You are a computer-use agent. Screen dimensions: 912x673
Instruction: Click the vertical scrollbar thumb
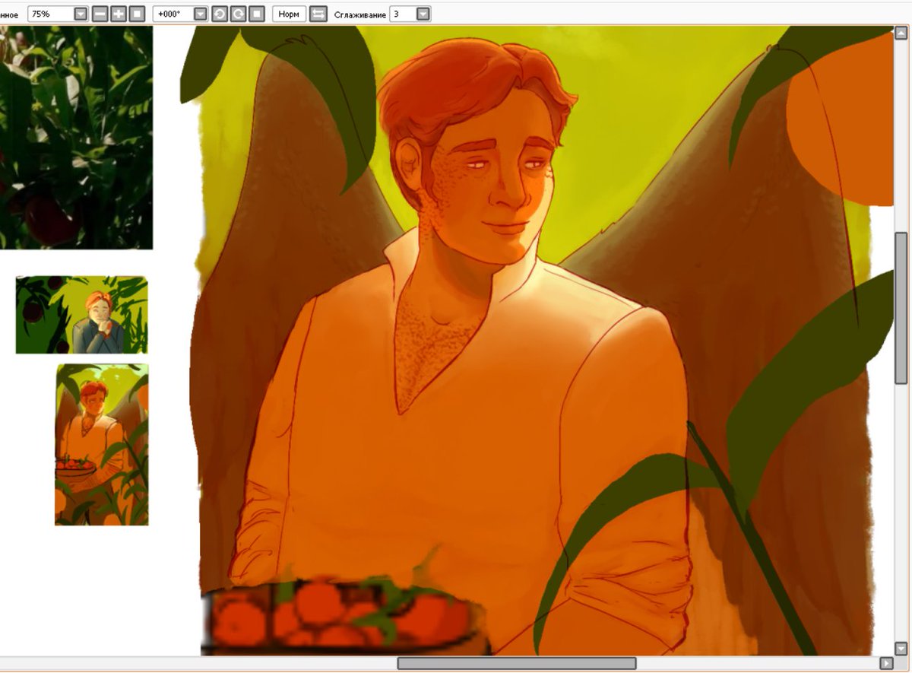coord(901,309)
